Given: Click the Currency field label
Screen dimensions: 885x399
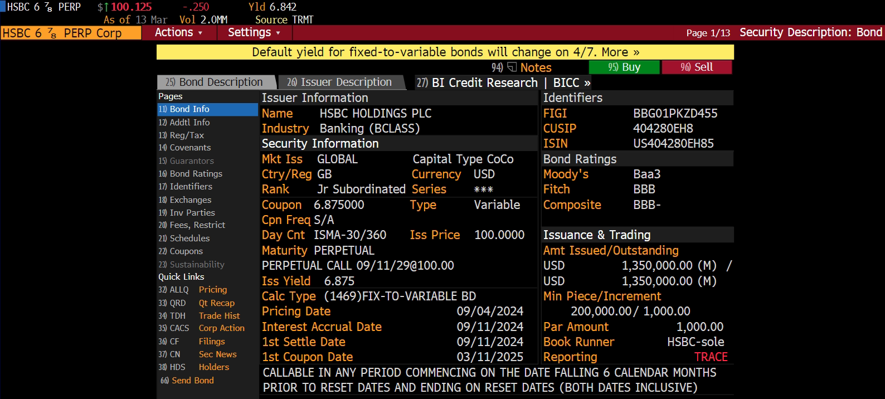Looking at the screenshot, I should coord(436,174).
